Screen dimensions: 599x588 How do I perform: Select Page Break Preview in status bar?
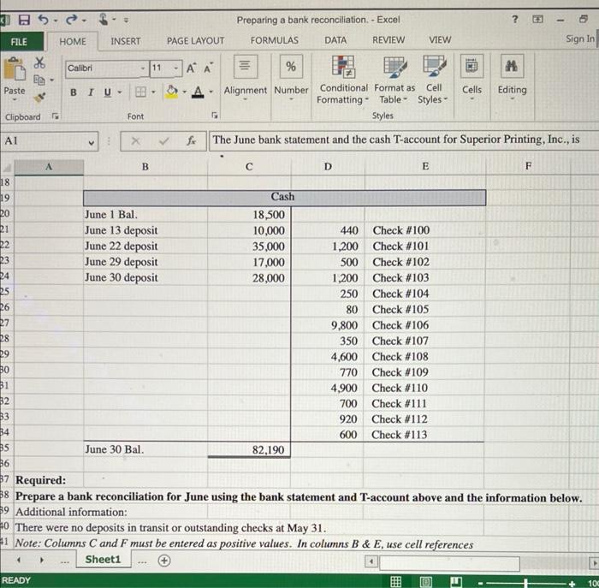click(x=456, y=581)
